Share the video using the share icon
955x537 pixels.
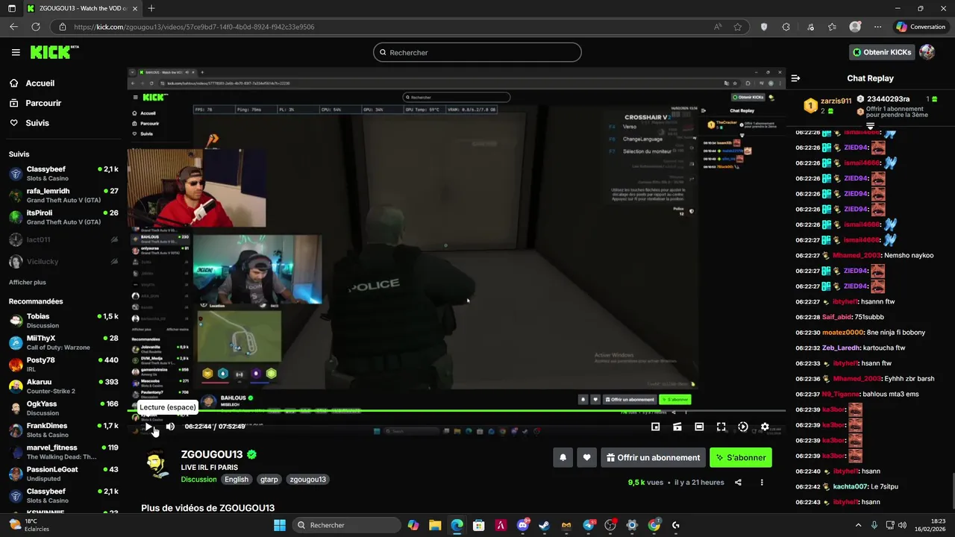(x=738, y=483)
